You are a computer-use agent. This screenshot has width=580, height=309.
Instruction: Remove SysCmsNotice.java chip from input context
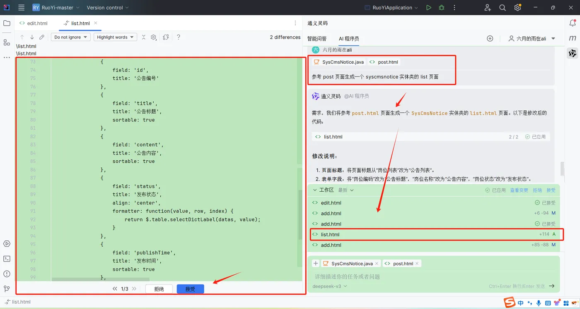click(377, 264)
